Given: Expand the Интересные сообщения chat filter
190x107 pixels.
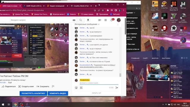Looking at the screenshot, I should 87,24.
